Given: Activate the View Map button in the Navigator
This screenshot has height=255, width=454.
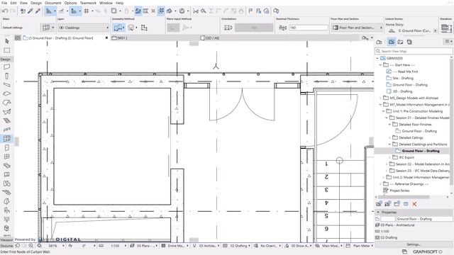Looking at the screenshot, I should coord(392,42).
